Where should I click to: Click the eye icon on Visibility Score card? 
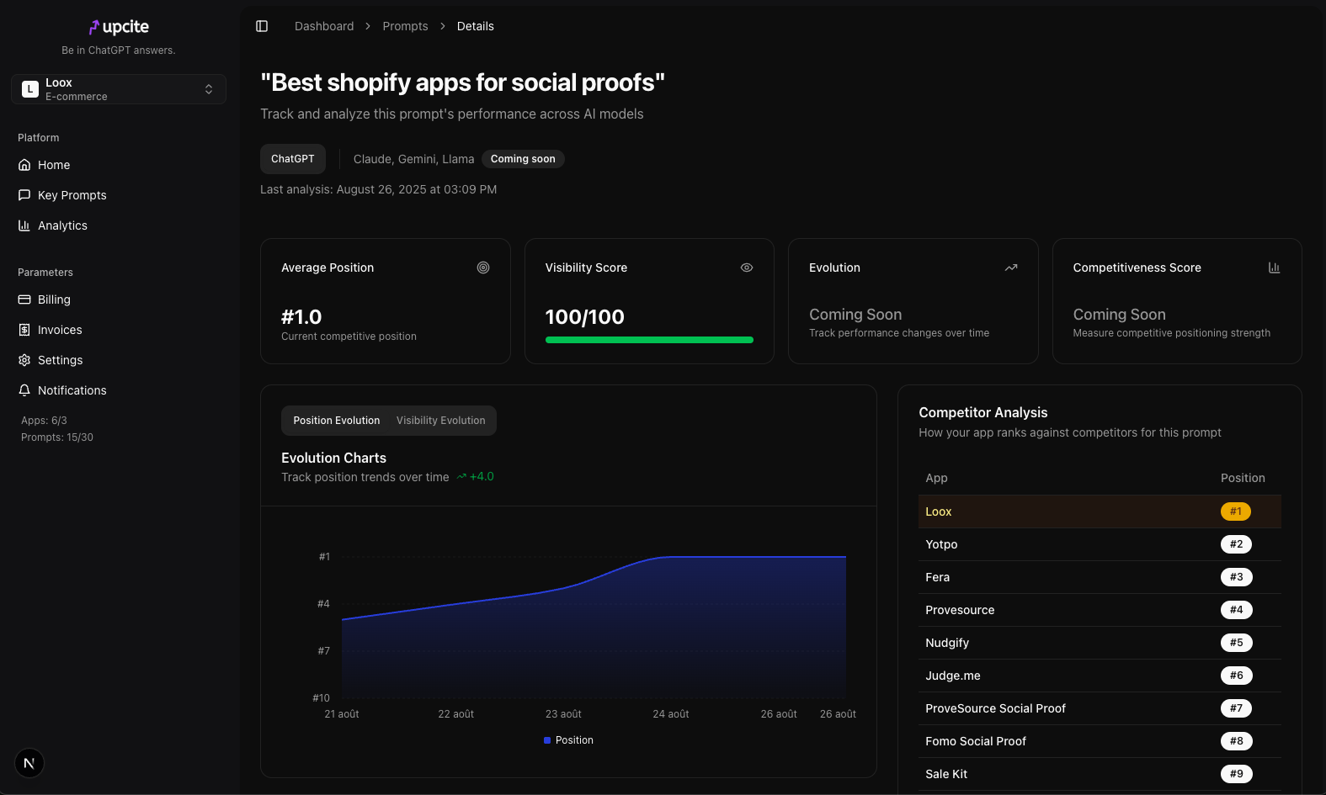point(747,268)
